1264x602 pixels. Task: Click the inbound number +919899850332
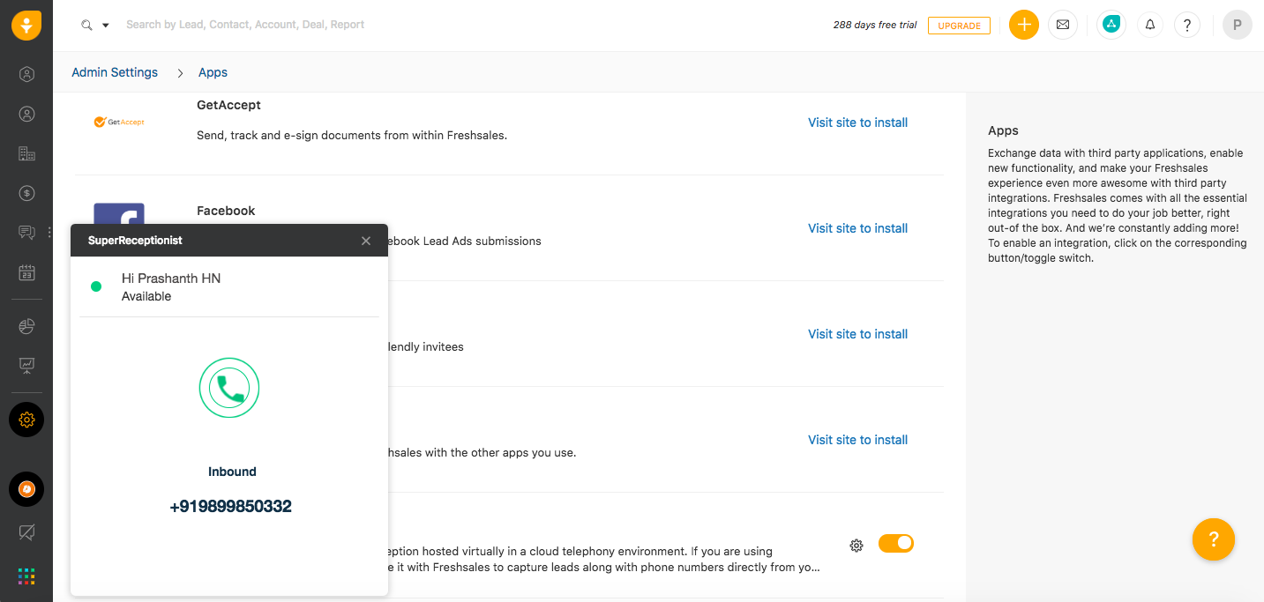(230, 507)
